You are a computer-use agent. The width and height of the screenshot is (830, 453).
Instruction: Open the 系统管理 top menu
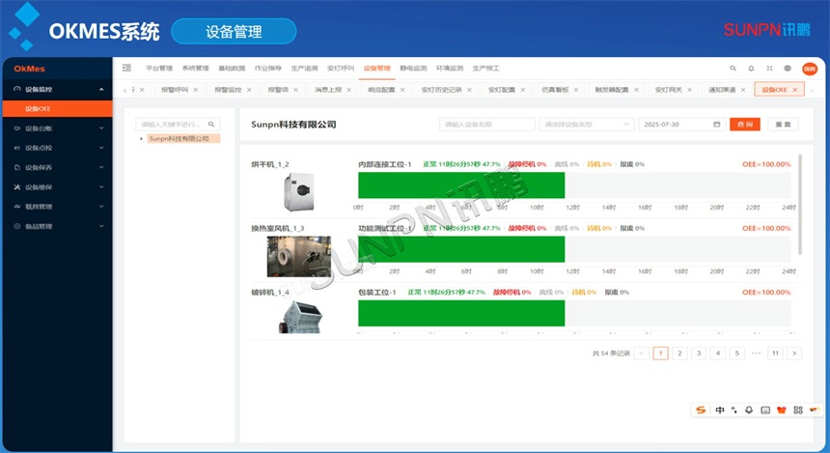point(195,69)
